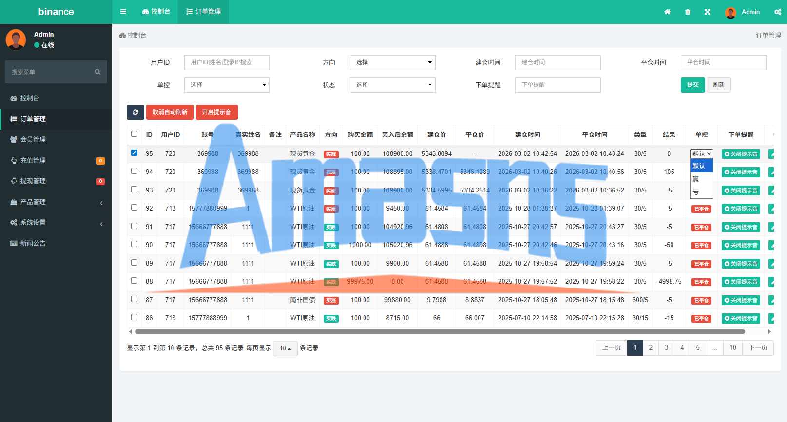Toggle the sidebar hamburger menu icon
787x422 pixels.
pyautogui.click(x=123, y=12)
